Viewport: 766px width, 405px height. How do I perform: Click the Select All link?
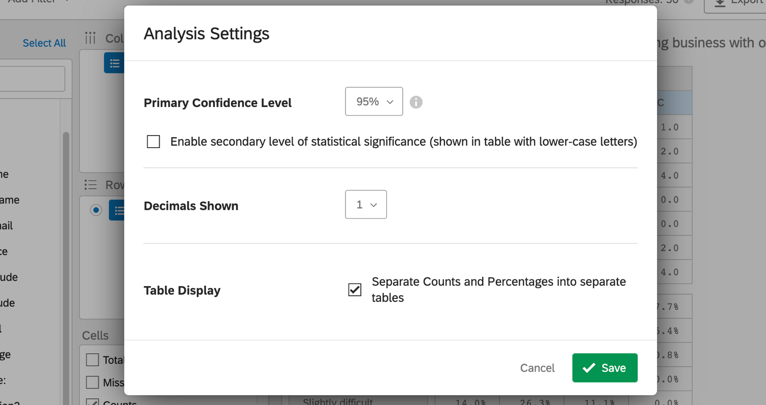[44, 43]
